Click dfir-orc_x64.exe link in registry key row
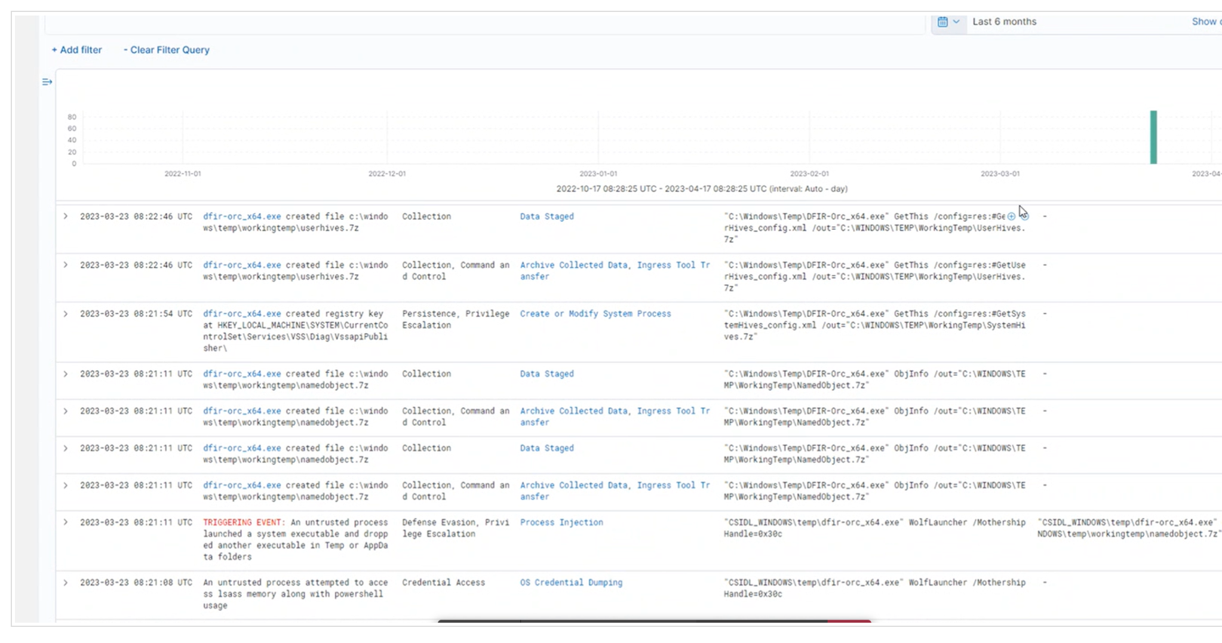 pyautogui.click(x=241, y=314)
